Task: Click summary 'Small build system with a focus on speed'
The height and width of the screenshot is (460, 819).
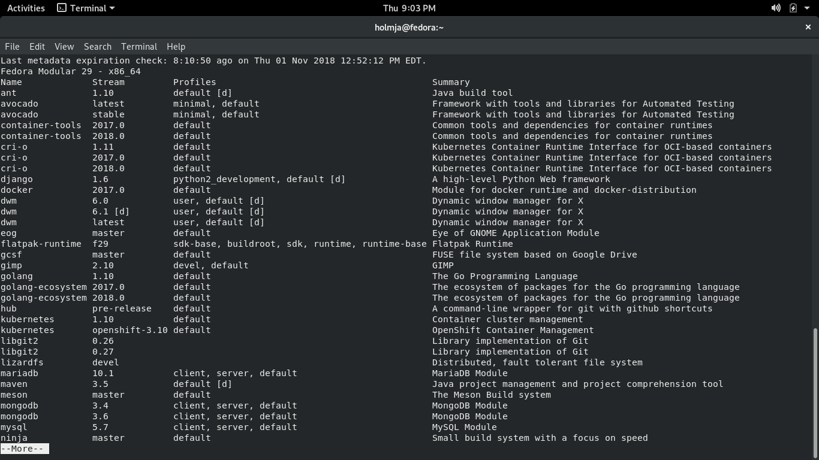Action: tap(540, 438)
